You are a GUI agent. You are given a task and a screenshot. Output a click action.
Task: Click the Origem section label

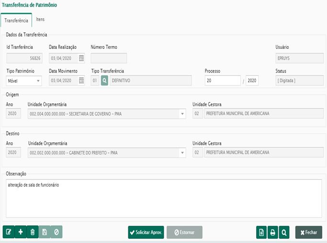[x=12, y=95]
